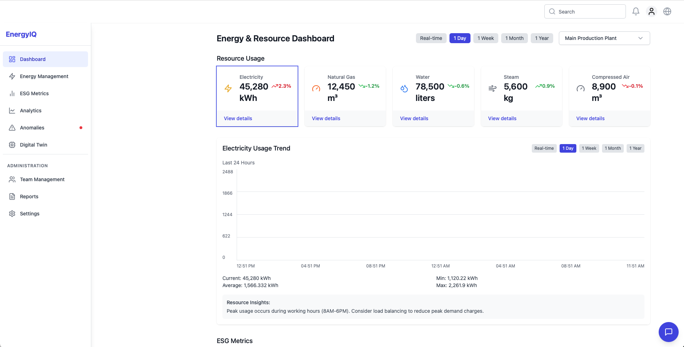This screenshot has width=684, height=347.
Task: Click the plant selector chevron arrow
Action: click(640, 38)
